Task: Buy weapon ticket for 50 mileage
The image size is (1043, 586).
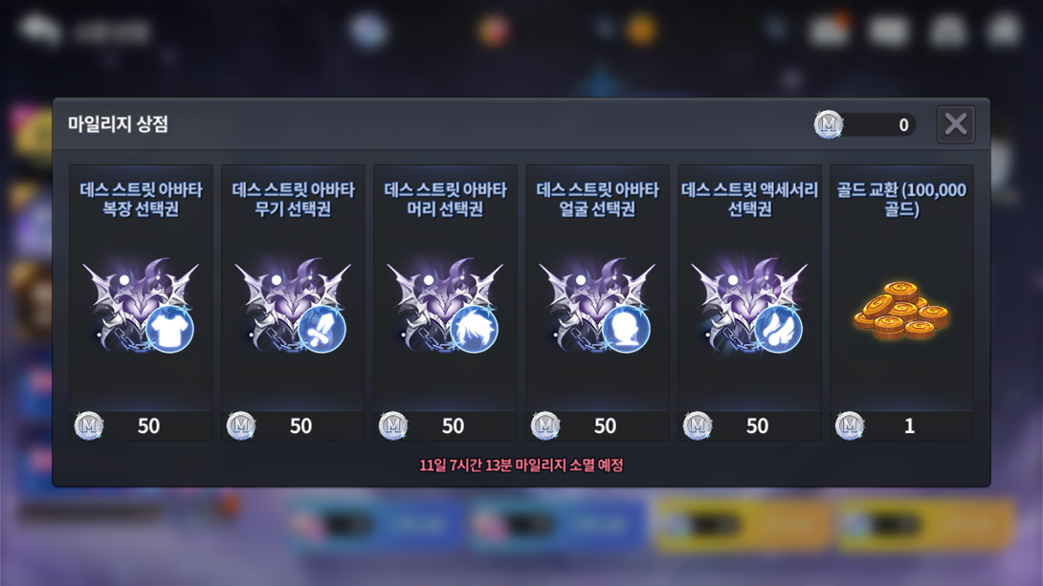Action: [294, 425]
